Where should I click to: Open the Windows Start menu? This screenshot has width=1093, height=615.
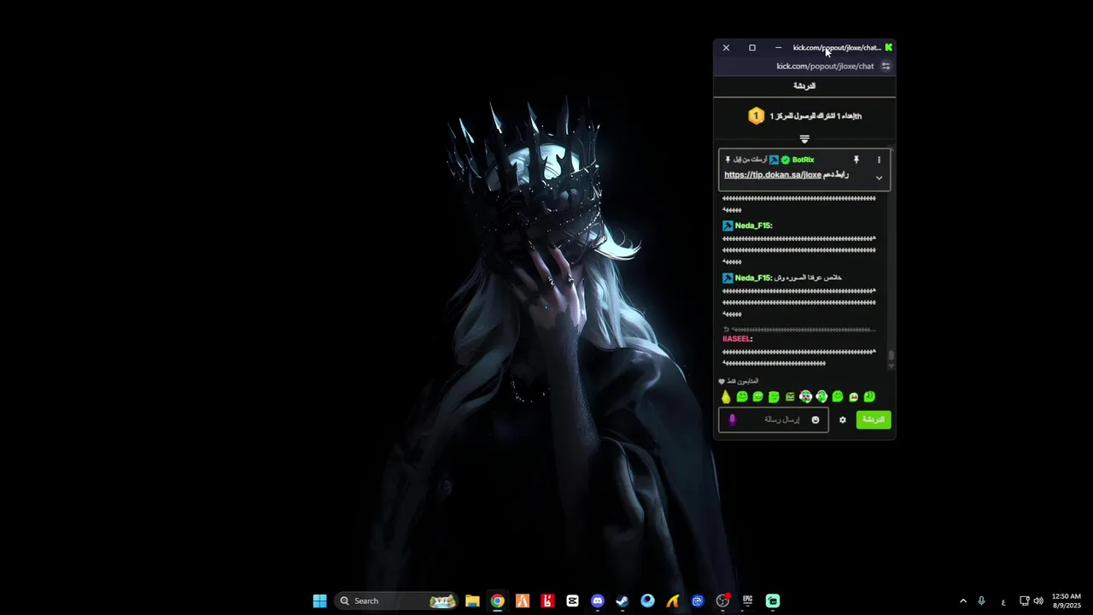(319, 601)
